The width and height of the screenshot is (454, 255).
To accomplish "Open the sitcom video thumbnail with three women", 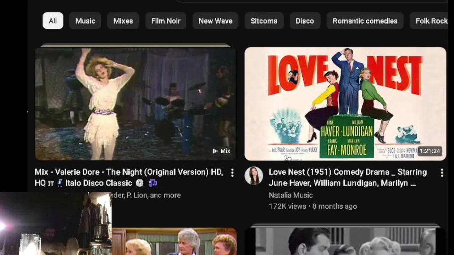I will (x=174, y=242).
